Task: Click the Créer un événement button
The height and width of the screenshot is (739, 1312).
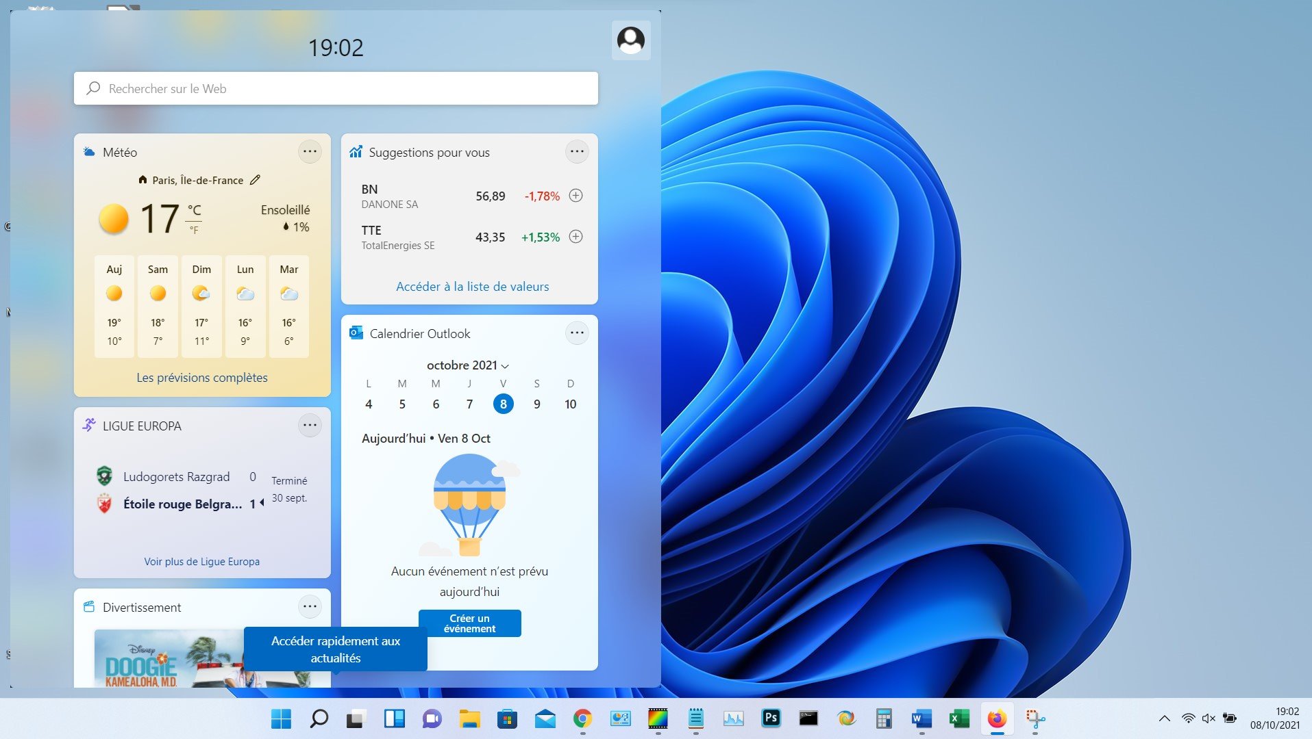Action: [469, 623]
